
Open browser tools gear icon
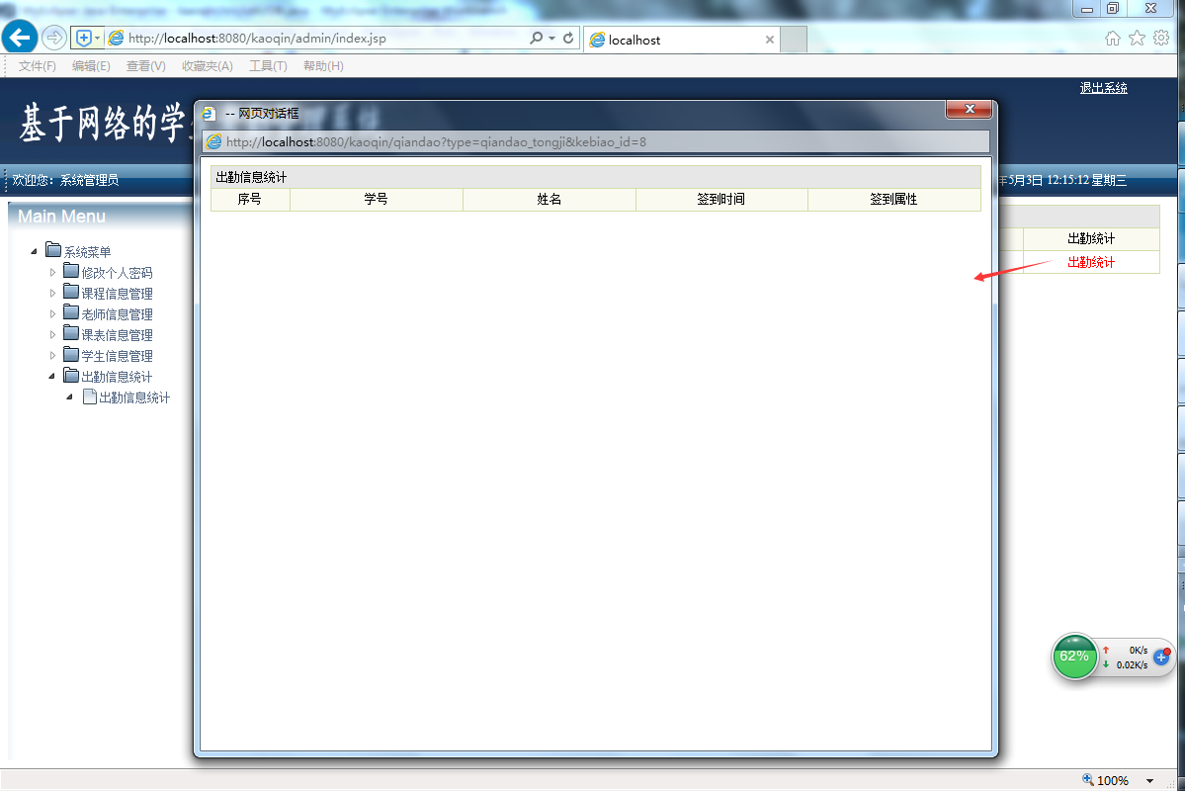click(x=1161, y=39)
